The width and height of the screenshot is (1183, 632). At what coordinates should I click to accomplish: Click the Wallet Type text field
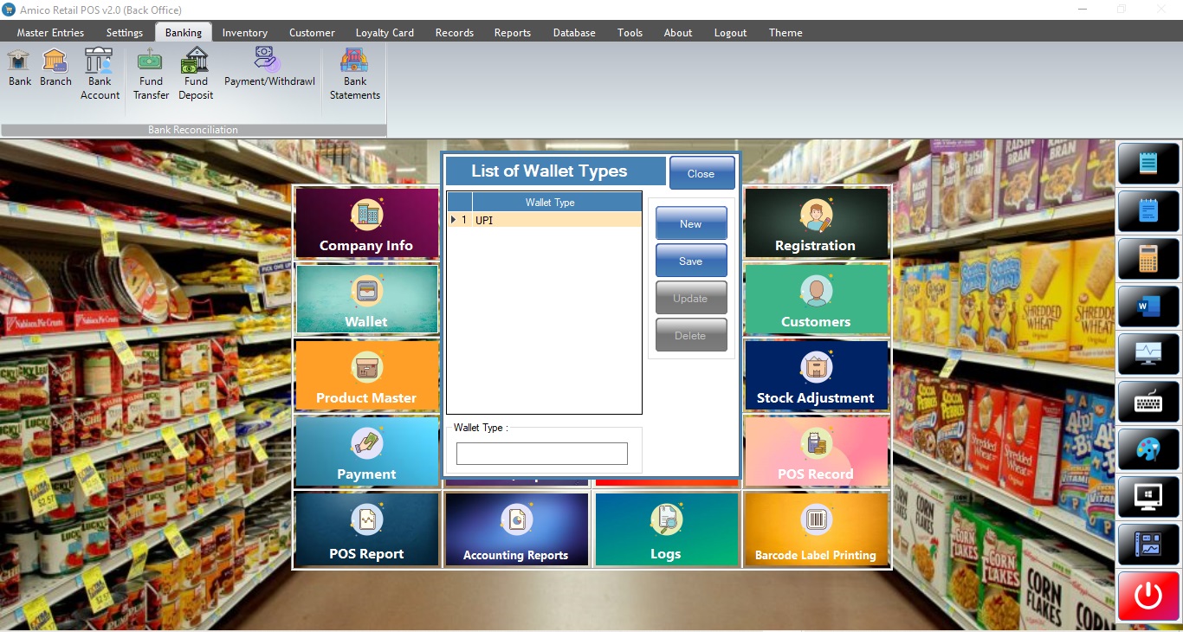pyautogui.click(x=541, y=454)
